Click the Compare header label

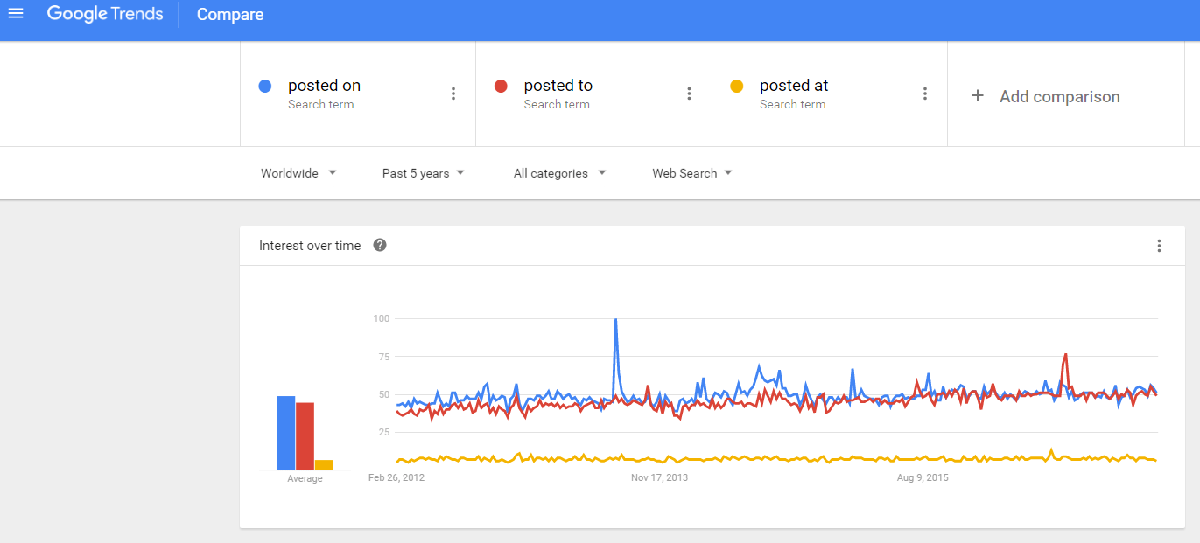coord(230,15)
